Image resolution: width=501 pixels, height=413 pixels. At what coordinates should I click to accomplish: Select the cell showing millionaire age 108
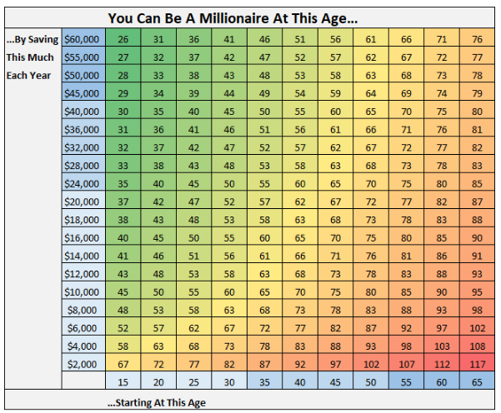click(x=476, y=346)
